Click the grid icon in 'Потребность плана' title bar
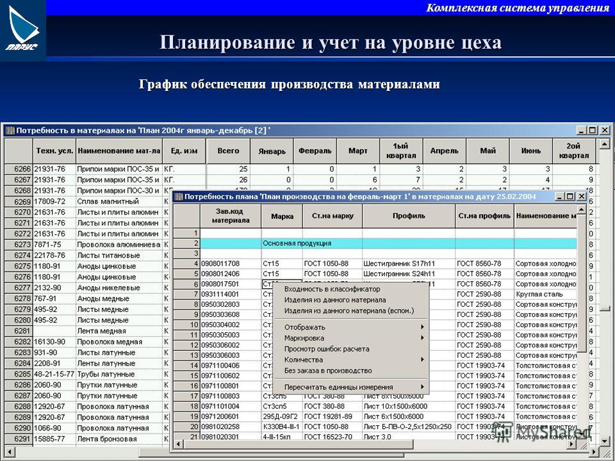Image resolution: width=615 pixels, height=461 pixels. point(179,197)
